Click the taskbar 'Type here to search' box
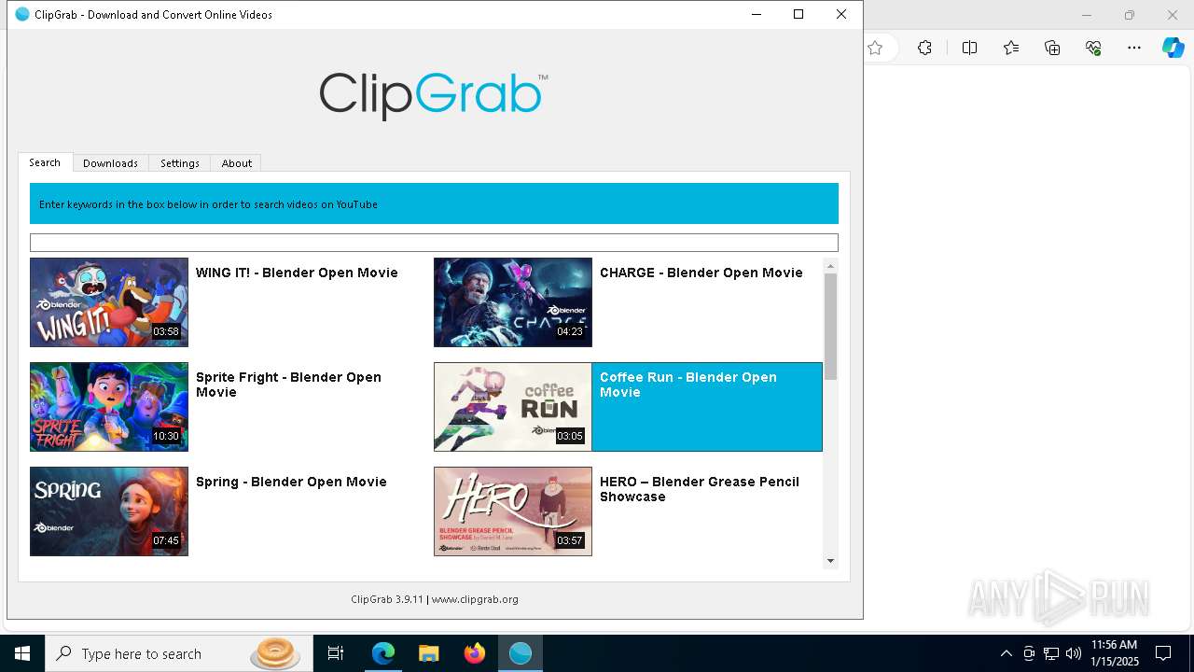 179,653
